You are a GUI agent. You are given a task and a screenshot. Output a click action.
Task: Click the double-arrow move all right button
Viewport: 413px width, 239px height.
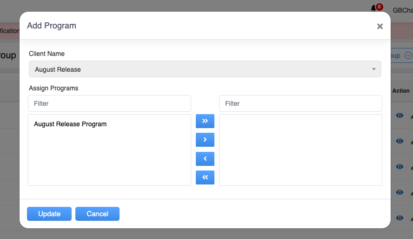(205, 121)
